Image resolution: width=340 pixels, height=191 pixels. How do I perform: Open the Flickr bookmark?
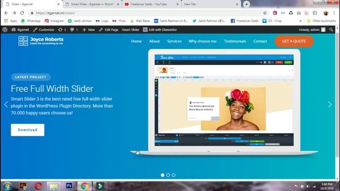119,21
